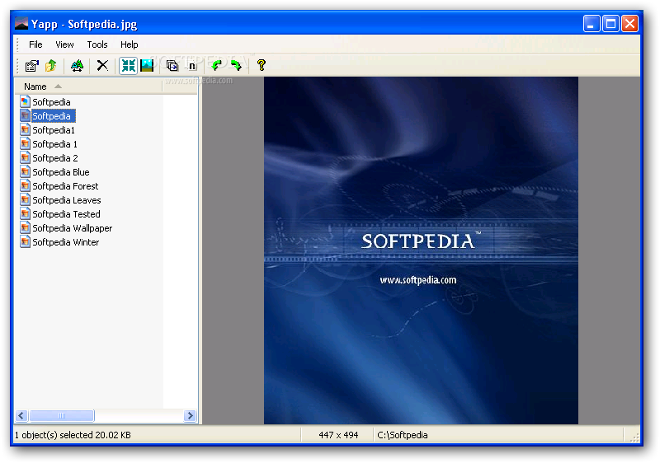This screenshot has height=463, width=660.
Task: Click the landscape picture toolbar icon
Action: [x=147, y=66]
